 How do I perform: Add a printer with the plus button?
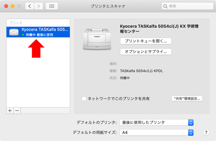[x=10, y=111]
